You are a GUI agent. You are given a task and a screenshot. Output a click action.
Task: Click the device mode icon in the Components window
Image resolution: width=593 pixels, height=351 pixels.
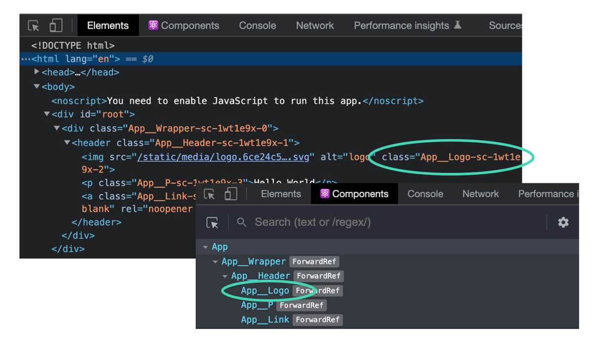231,194
